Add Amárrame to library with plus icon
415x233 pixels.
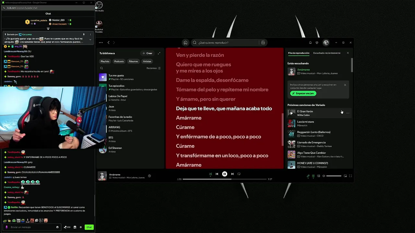149,176
